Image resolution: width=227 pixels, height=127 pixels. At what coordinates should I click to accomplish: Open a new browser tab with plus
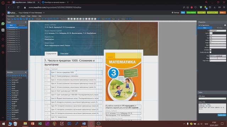pos(72,2)
